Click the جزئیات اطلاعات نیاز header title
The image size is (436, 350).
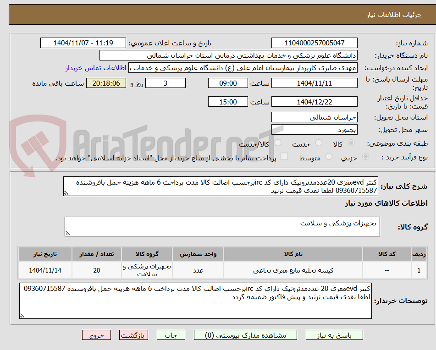coord(394,15)
